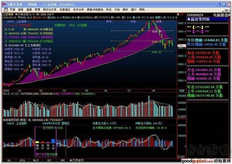Click the yellow bracket indicator in the side panel
Screen dimensions: 232x164
pyautogui.click(x=198, y=27)
